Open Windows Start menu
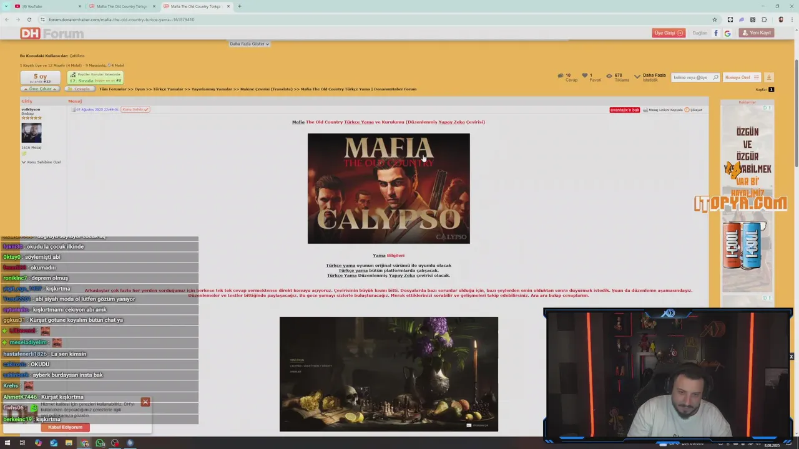 [7, 443]
